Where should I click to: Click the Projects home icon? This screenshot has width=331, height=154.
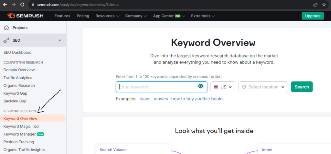6,27
